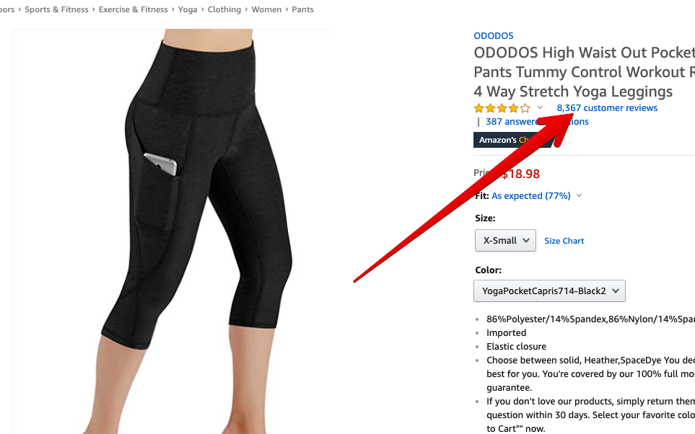Go to the Women breadcrumb
The height and width of the screenshot is (434, 695).
click(x=266, y=9)
